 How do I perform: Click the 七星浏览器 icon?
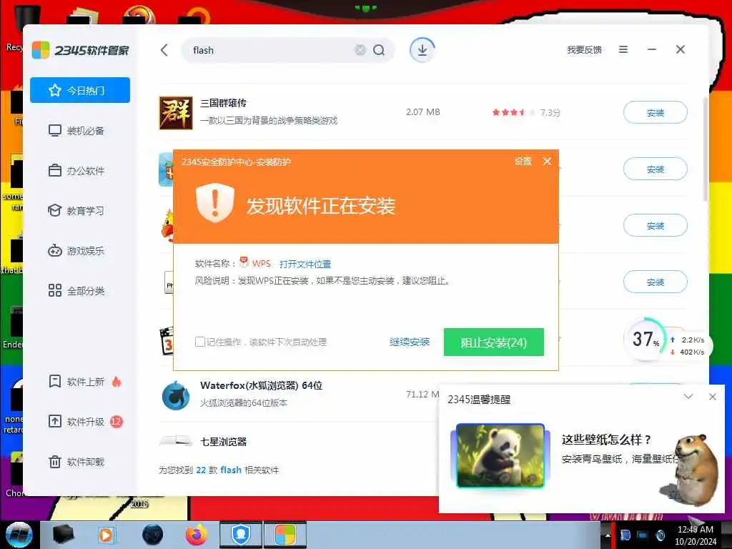pos(176,440)
